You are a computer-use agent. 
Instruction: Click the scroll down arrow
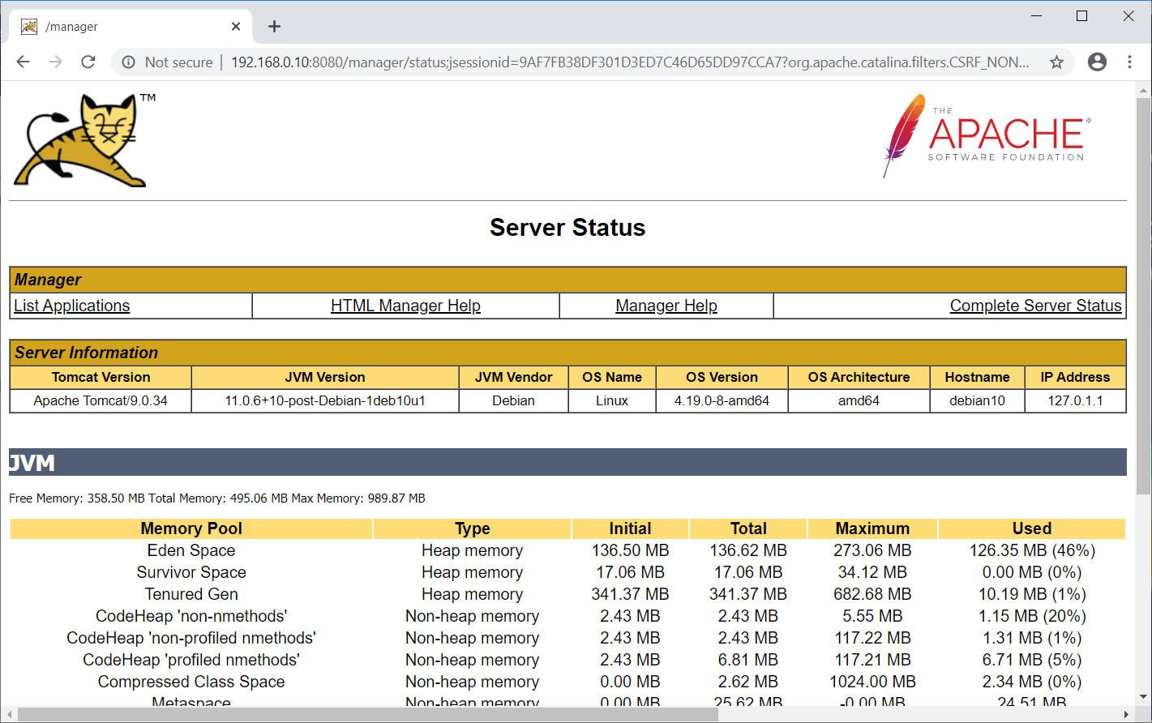click(x=1144, y=696)
